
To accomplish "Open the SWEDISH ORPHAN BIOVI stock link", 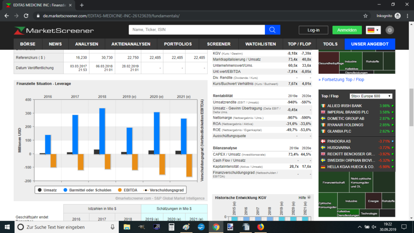I will pyautogui.click(x=351, y=160).
